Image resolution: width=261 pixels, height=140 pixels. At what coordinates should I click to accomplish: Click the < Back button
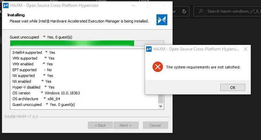[100, 125]
